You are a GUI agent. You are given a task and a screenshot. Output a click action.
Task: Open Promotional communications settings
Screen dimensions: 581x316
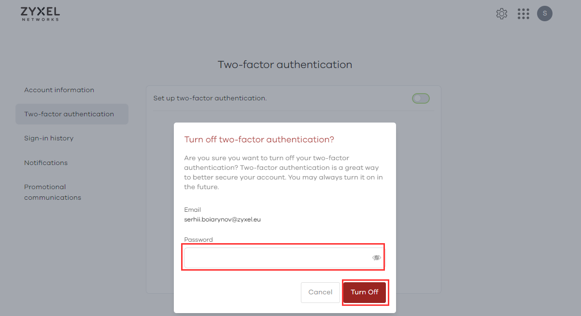[52, 192]
